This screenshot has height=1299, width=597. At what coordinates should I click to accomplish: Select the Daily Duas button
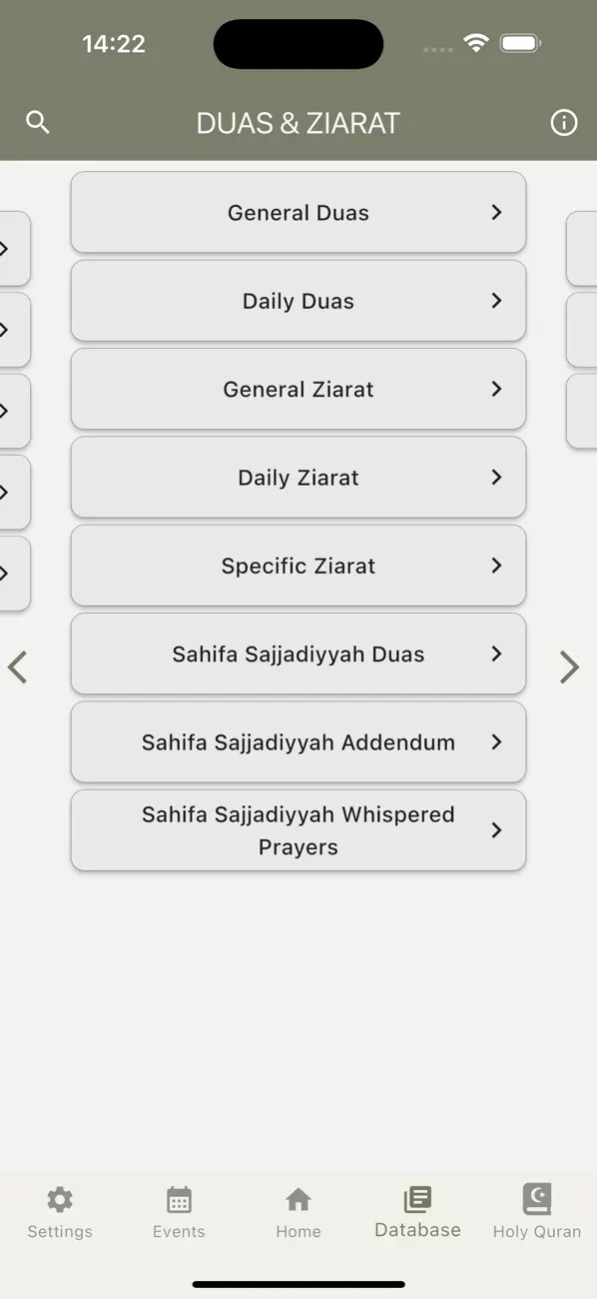click(x=298, y=301)
